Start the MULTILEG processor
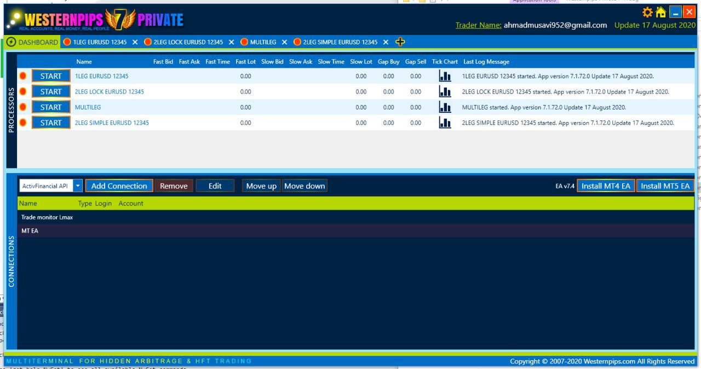The image size is (701, 369). pos(51,107)
